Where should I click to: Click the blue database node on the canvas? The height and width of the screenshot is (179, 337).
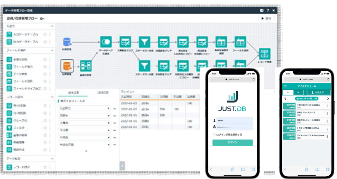pyautogui.click(x=67, y=42)
